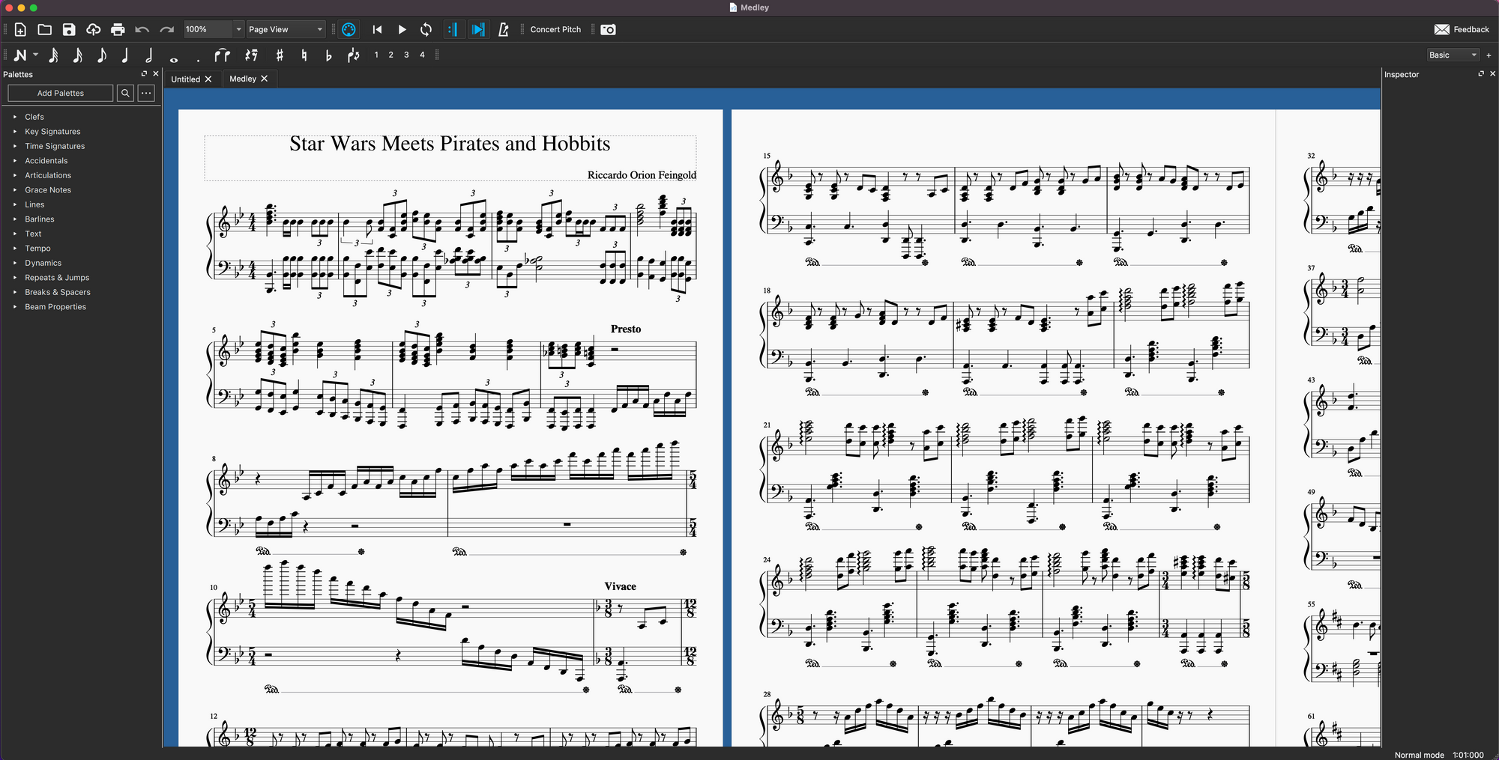Search the palettes
This screenshot has height=760, width=1499.
tap(125, 93)
